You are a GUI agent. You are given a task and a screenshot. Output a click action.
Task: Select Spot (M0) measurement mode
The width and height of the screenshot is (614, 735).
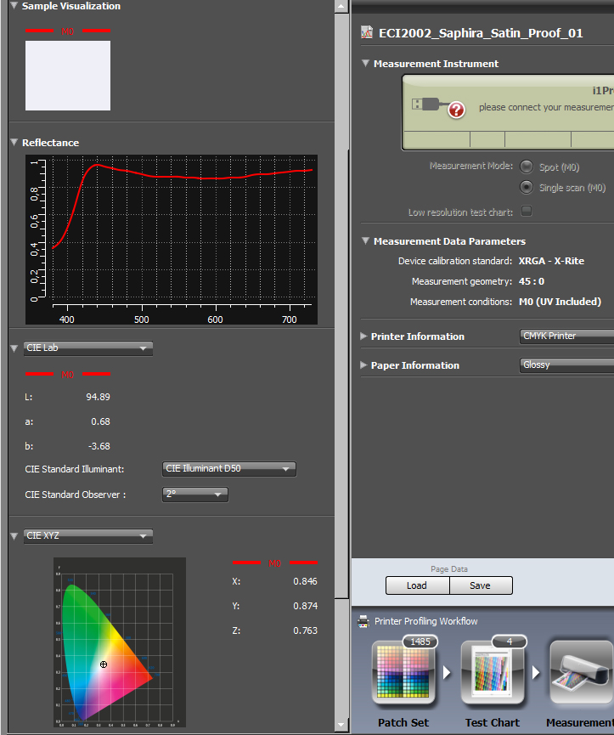coord(527,167)
